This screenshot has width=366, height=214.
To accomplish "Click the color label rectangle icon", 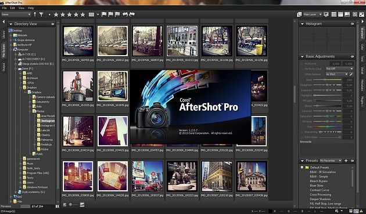I will [x=91, y=14].
